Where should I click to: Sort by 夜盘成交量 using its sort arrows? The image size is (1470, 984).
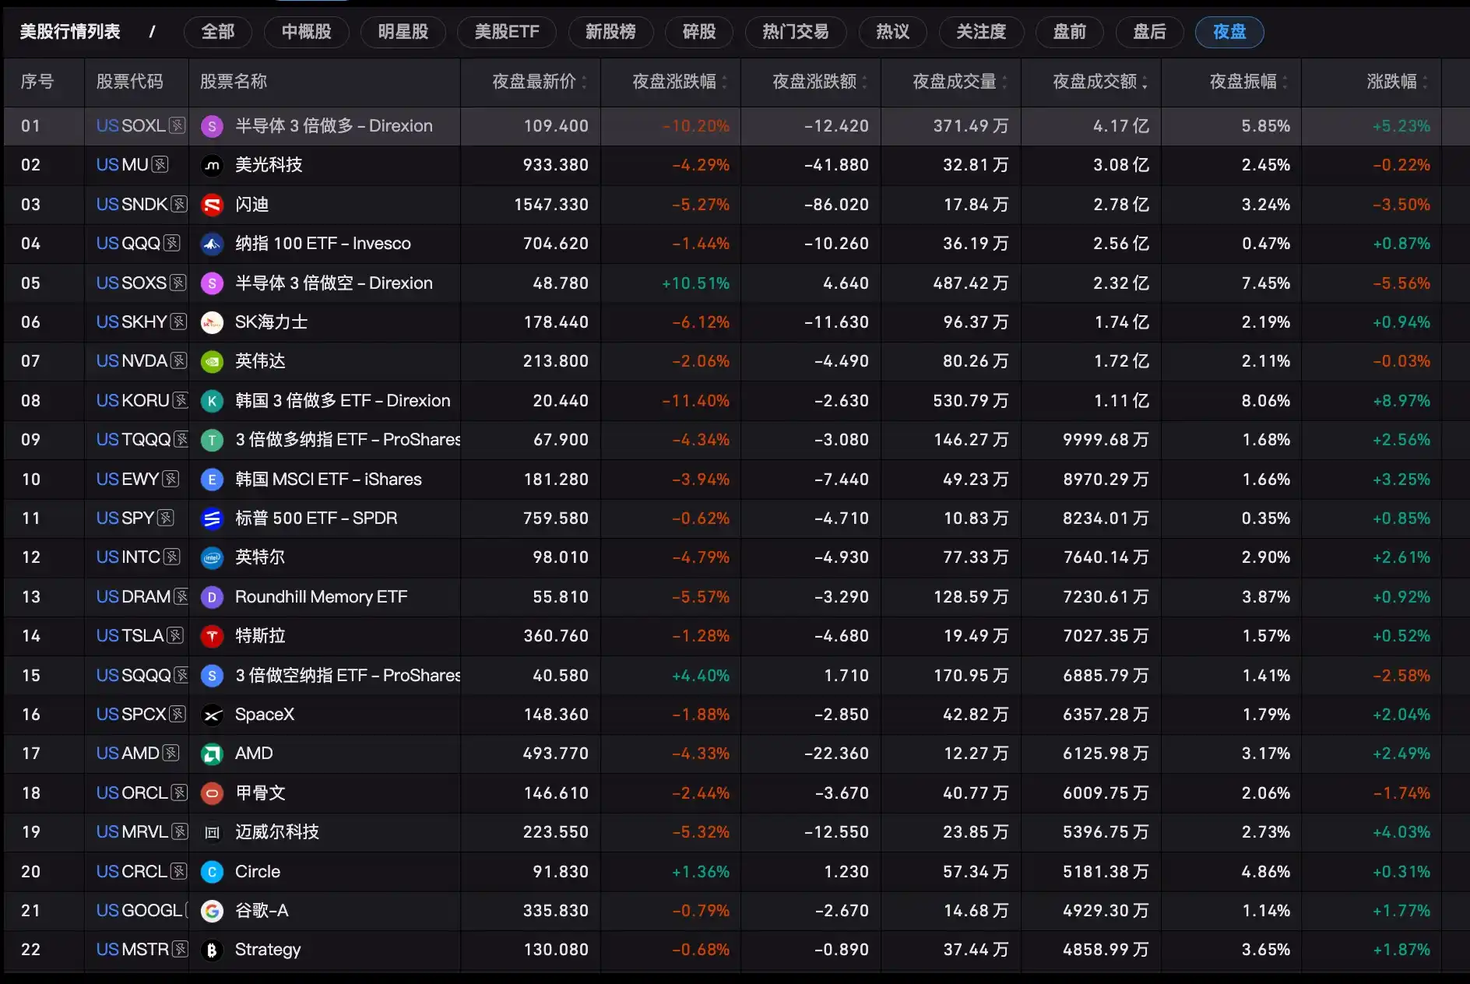[x=1004, y=82]
